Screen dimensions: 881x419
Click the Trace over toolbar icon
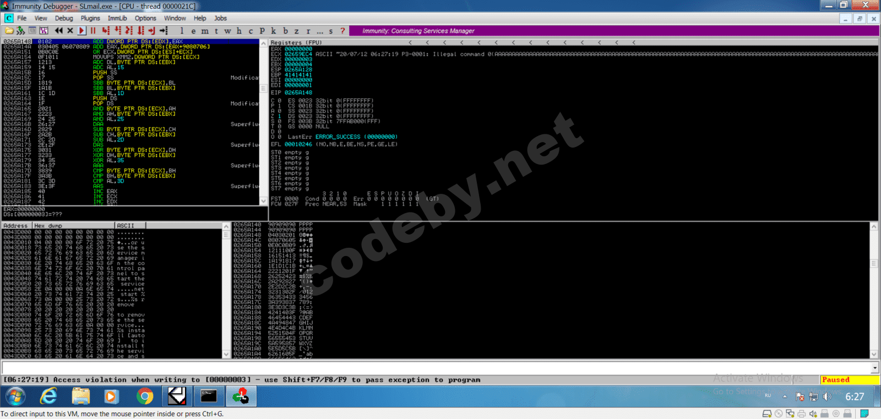tap(140, 31)
